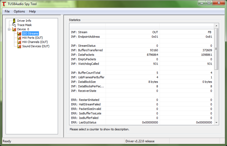Click Driver v1.22.0 release status text

(x=140, y=141)
